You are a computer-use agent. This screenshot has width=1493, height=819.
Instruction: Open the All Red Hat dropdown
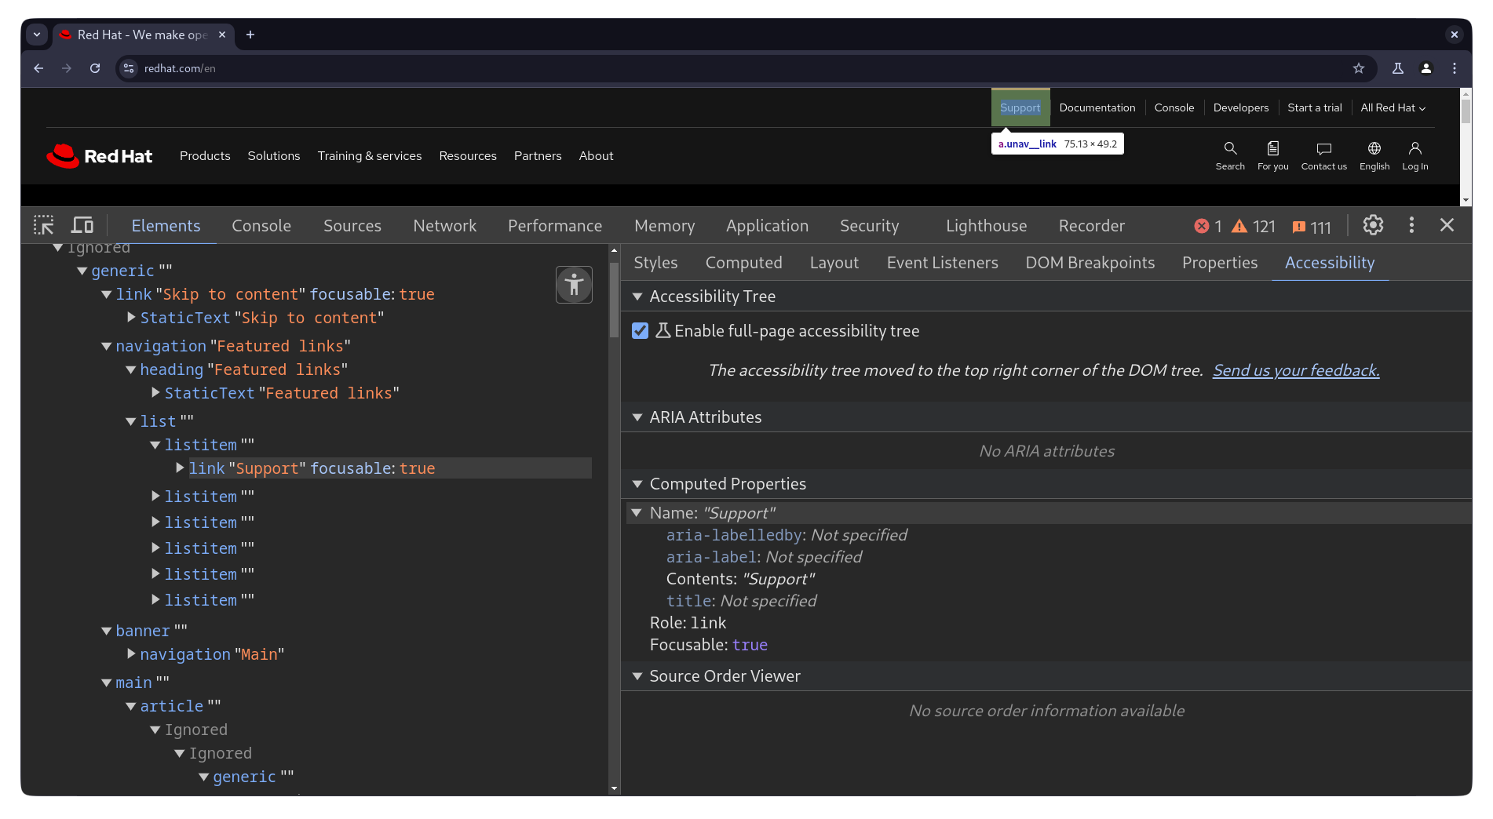(x=1393, y=107)
